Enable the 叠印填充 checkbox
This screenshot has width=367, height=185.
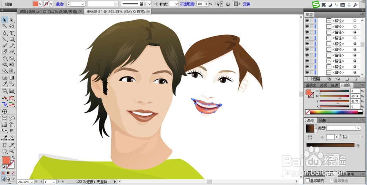(308, 181)
